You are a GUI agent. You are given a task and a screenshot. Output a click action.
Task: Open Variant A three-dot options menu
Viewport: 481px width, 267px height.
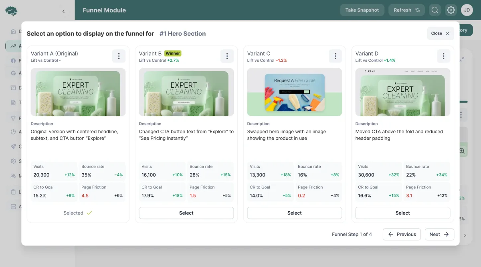point(119,56)
